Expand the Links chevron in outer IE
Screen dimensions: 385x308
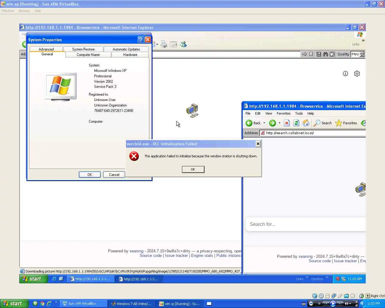pos(363,40)
